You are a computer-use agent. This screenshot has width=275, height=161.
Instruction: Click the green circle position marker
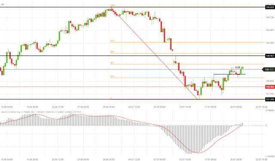coord(242,68)
